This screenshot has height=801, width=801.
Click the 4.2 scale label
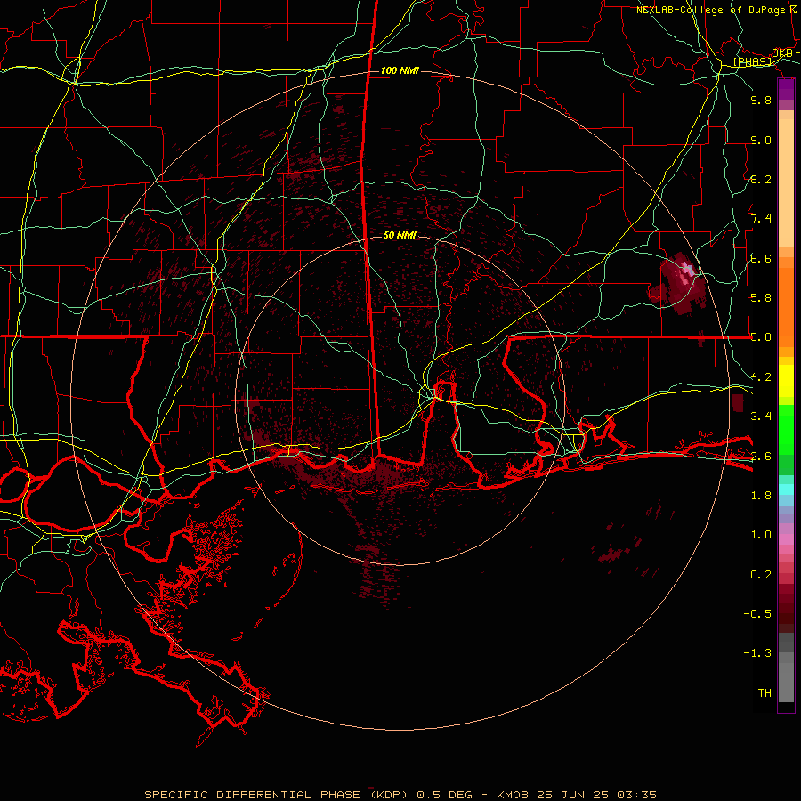point(761,377)
